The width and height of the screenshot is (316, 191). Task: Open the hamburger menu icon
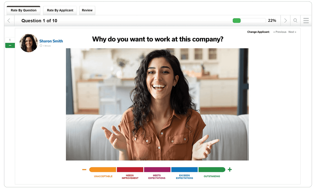[306, 21]
